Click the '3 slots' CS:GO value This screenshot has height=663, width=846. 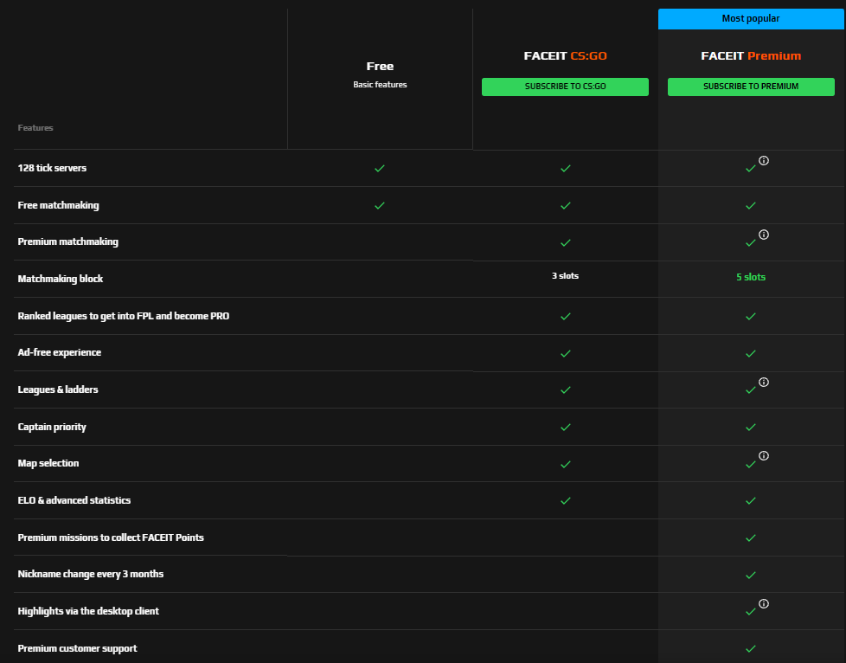pyautogui.click(x=565, y=276)
